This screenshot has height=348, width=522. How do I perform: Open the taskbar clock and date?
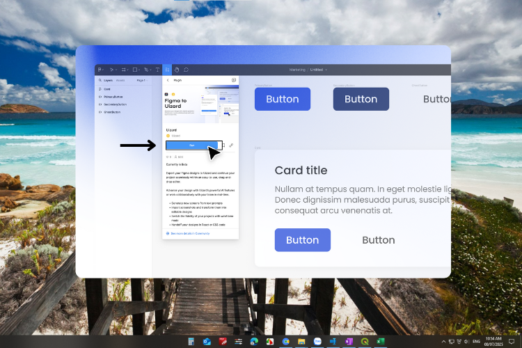[x=493, y=342]
